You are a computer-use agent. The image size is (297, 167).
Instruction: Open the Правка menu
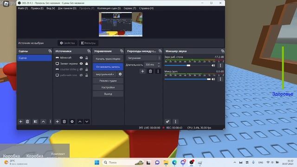point(37,8)
